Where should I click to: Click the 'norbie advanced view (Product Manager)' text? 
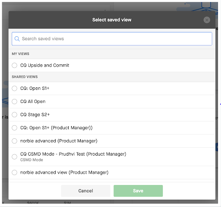pyautogui.click(x=64, y=172)
